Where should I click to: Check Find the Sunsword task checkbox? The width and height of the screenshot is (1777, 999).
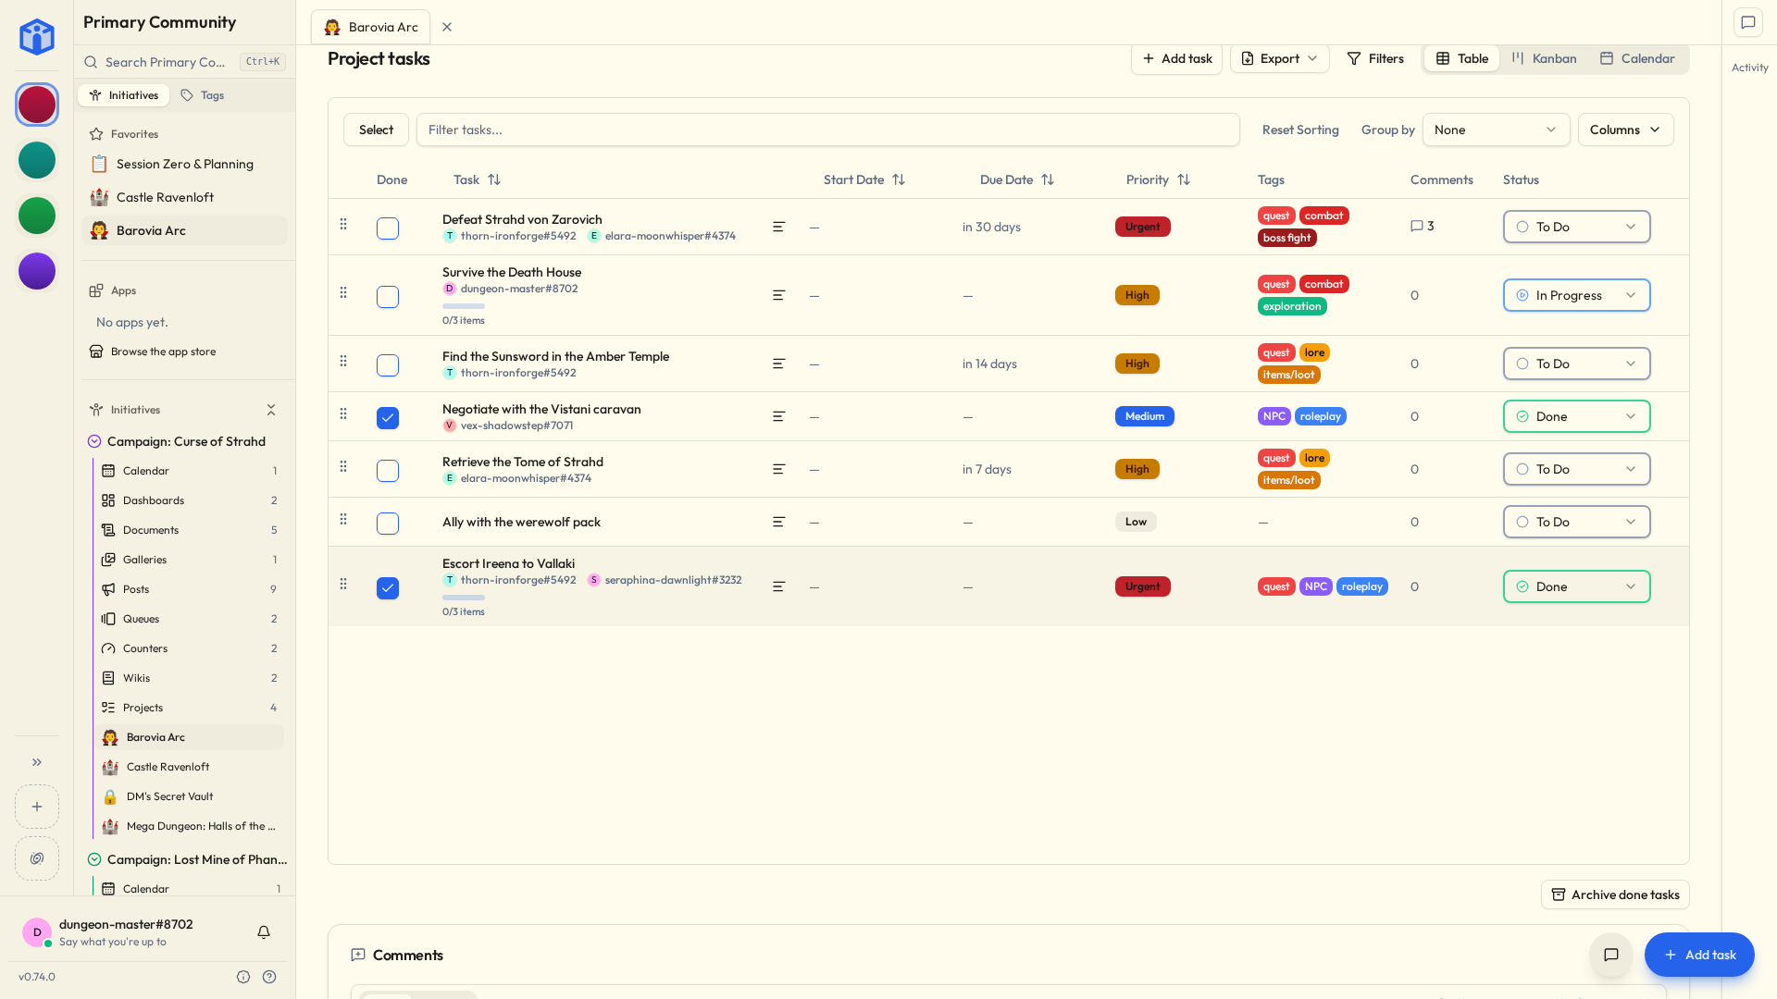[x=388, y=365]
